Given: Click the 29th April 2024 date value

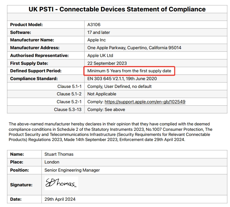Looking at the screenshot, I should click(x=60, y=199).
